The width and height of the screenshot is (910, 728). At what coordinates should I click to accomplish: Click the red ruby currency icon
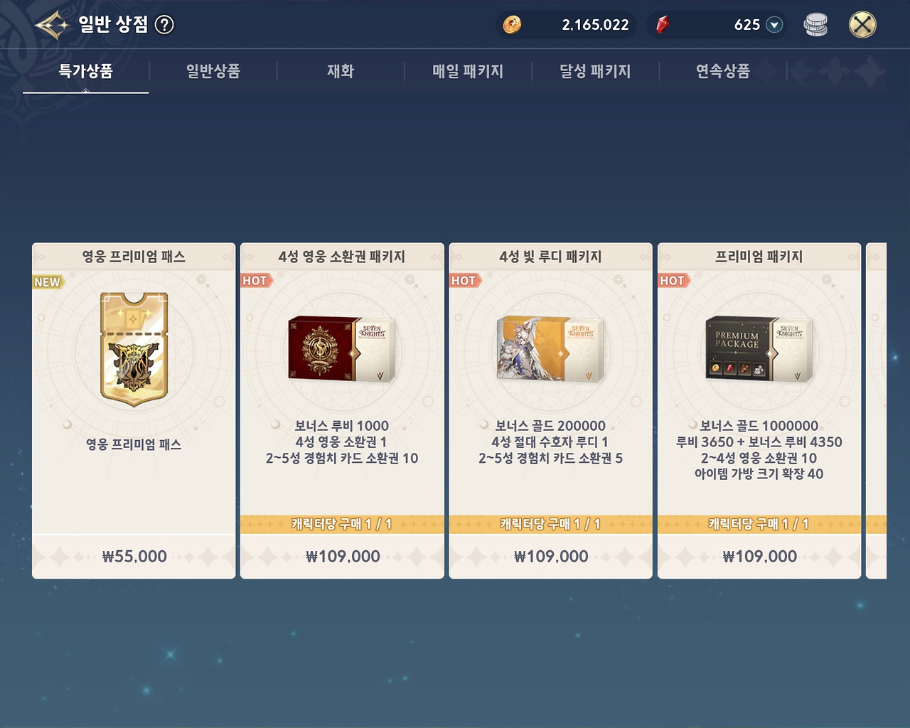pos(662,25)
